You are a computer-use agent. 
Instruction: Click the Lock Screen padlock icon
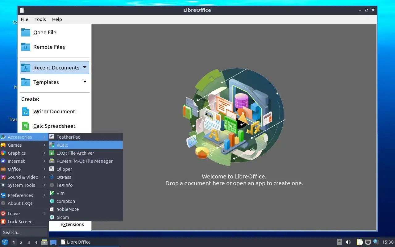click(3, 221)
